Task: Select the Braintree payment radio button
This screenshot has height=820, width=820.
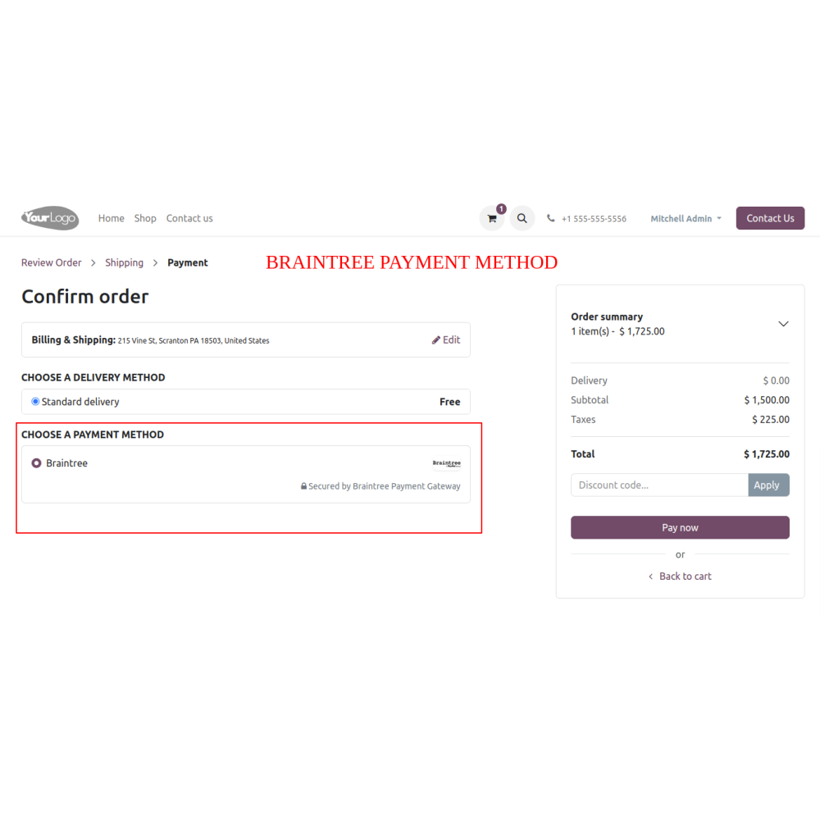Action: (x=36, y=463)
